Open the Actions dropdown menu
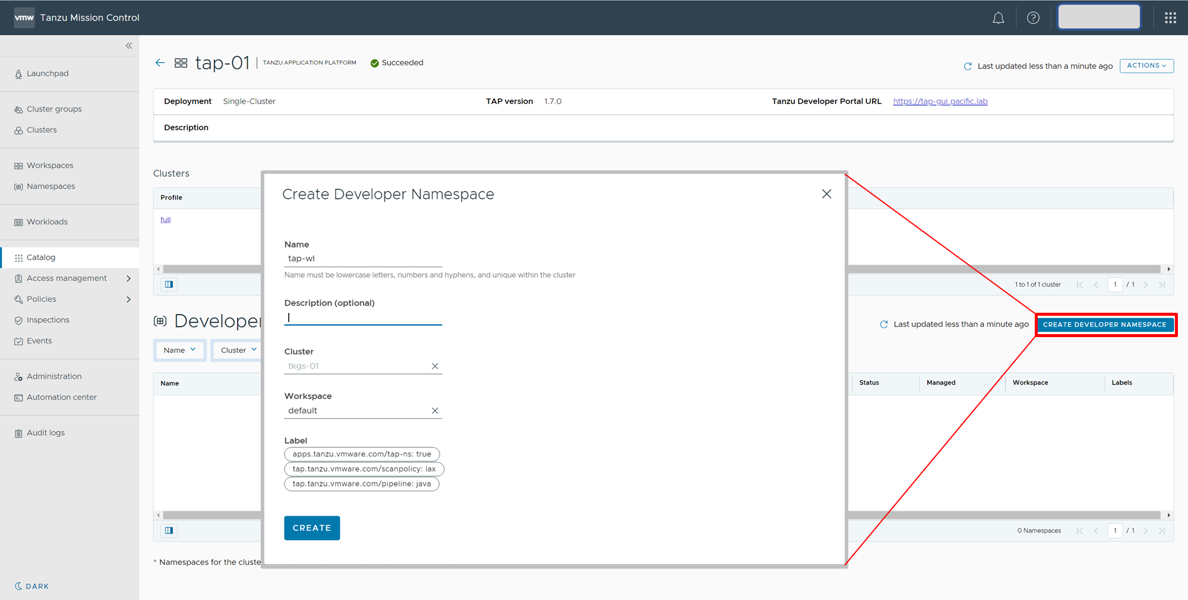The image size is (1188, 600). (1146, 66)
